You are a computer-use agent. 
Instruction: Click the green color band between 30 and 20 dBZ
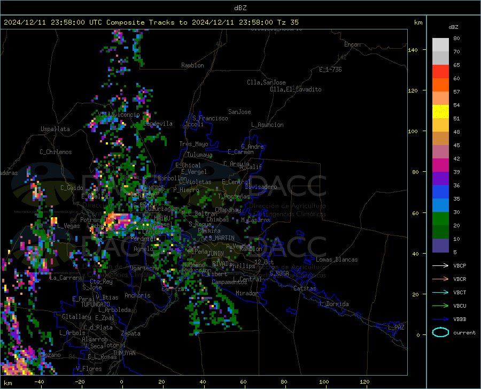pyautogui.click(x=440, y=219)
